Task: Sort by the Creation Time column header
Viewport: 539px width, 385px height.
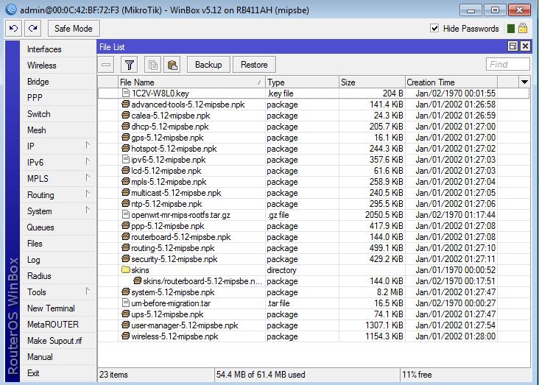Action: click(x=451, y=82)
